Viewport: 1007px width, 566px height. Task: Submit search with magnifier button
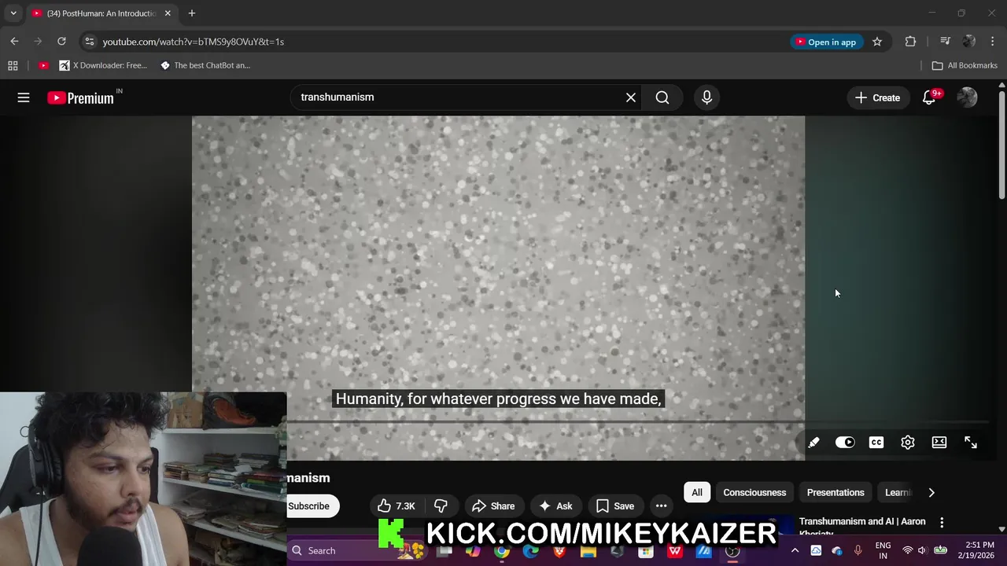662,97
